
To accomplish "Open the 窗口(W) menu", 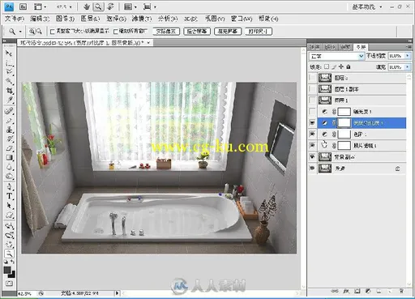I will [x=242, y=19].
